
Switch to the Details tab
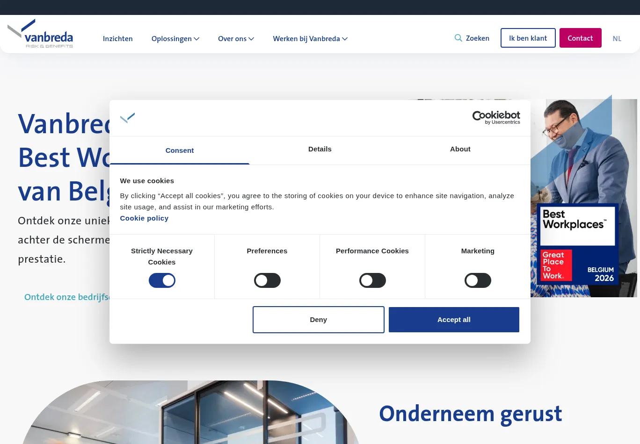tap(320, 149)
